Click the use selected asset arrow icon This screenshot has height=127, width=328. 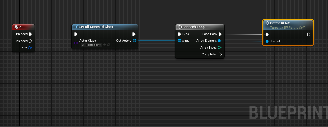[104, 45]
